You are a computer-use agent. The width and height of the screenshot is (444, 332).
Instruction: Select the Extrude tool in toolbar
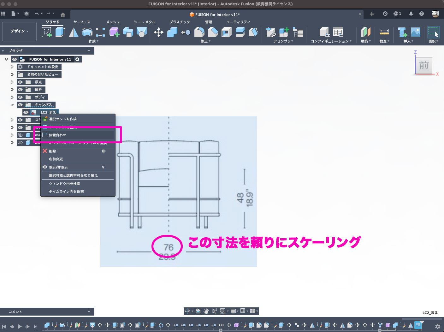point(60,32)
